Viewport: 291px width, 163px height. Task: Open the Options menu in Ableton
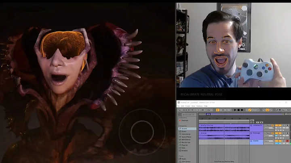[x=199, y=106]
